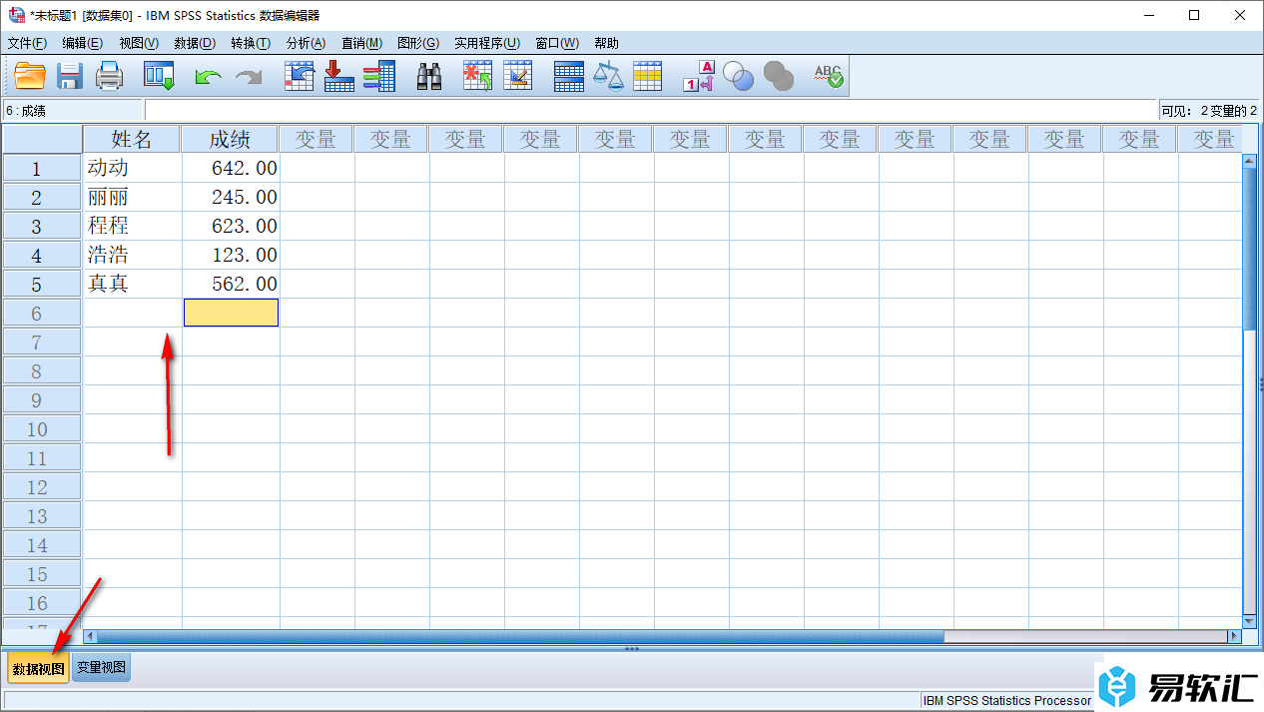Select row header 10
The width and height of the screenshot is (1264, 712).
pyautogui.click(x=42, y=428)
